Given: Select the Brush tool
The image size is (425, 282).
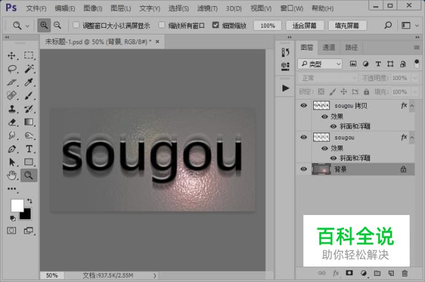Looking at the screenshot, I should click(x=29, y=95).
